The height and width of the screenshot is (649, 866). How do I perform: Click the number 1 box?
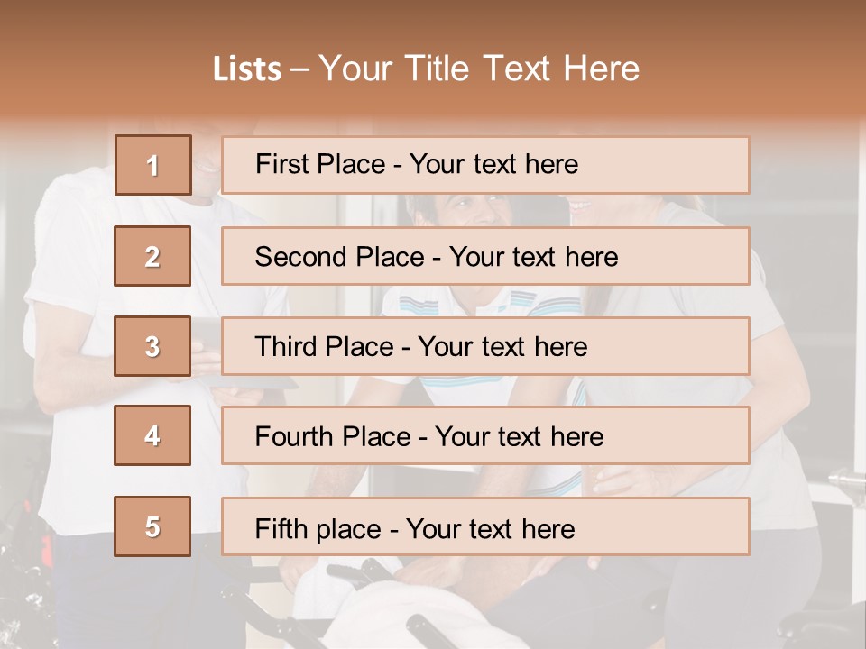pyautogui.click(x=152, y=165)
